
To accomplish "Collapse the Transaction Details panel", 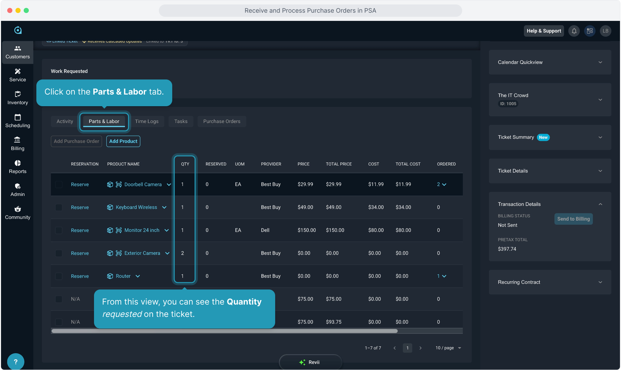I will click(x=600, y=204).
